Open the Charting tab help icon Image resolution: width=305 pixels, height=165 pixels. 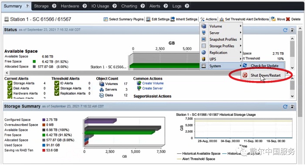coord(142,6)
